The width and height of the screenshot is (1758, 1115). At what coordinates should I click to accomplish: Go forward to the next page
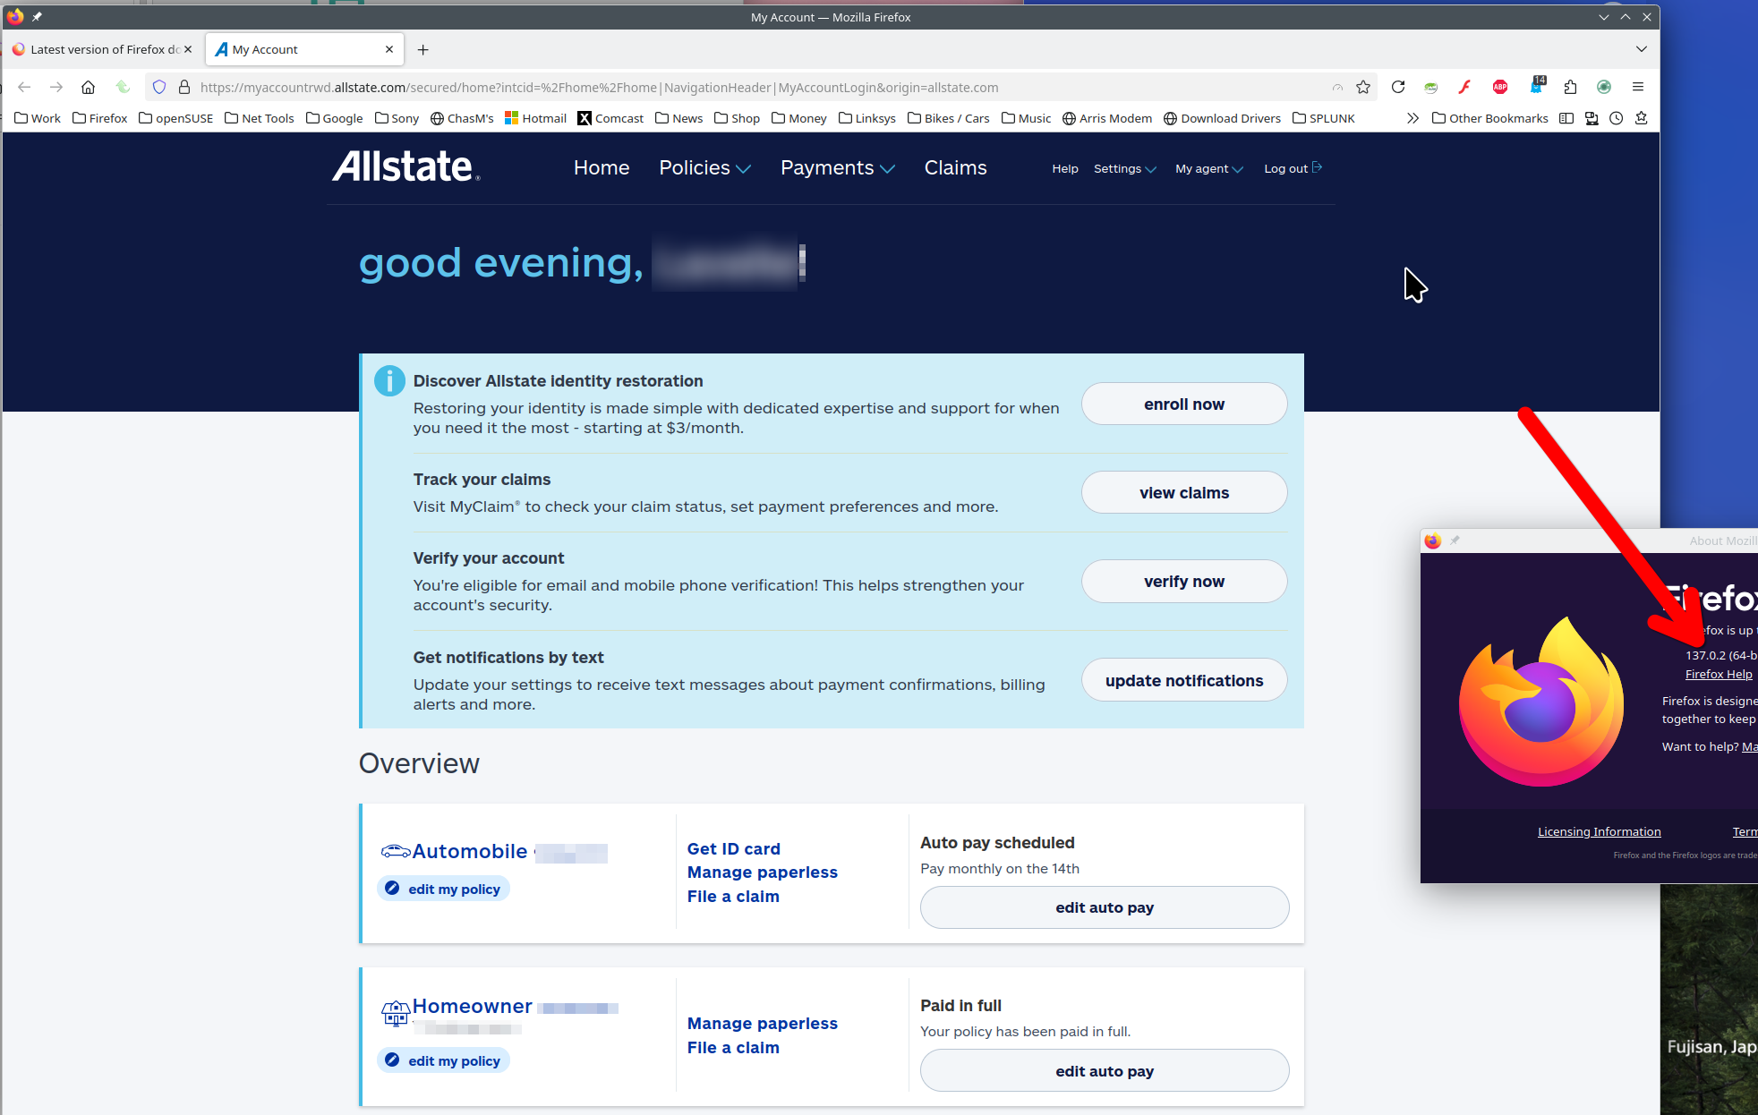(56, 87)
